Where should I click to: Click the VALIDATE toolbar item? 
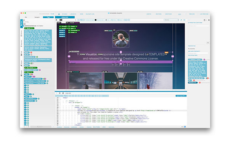coord(90,14)
